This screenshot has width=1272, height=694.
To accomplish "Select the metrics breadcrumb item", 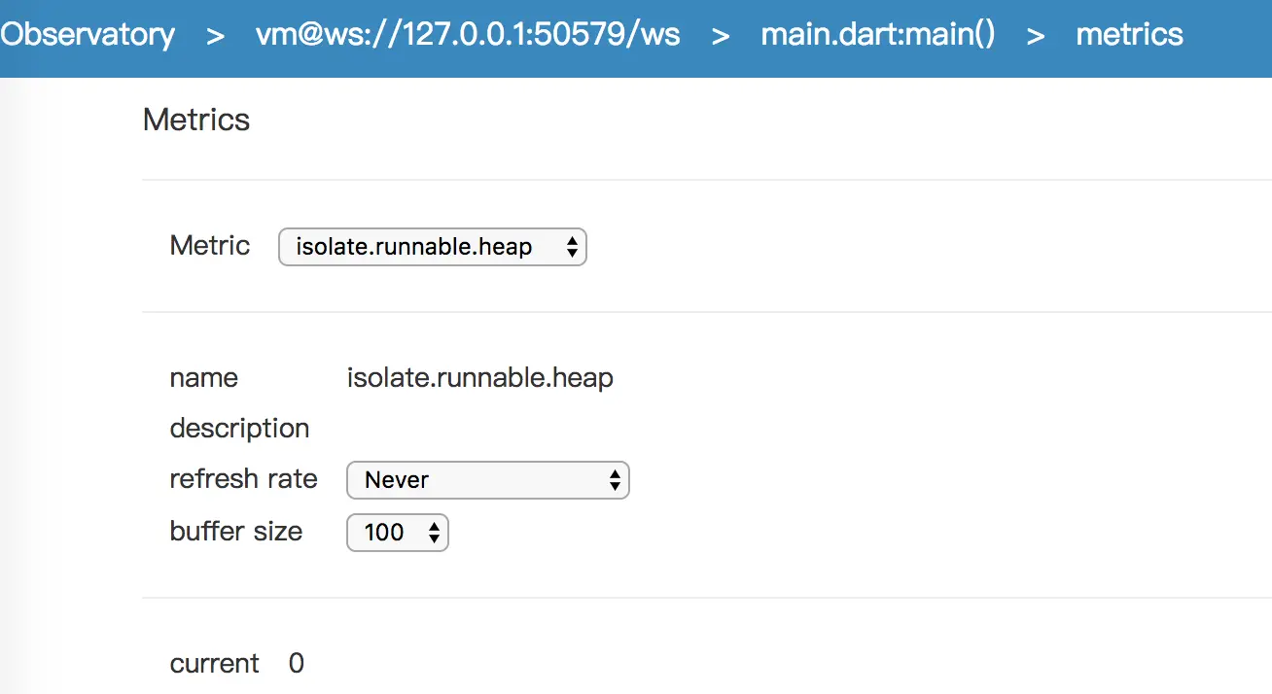I will tap(1129, 36).
